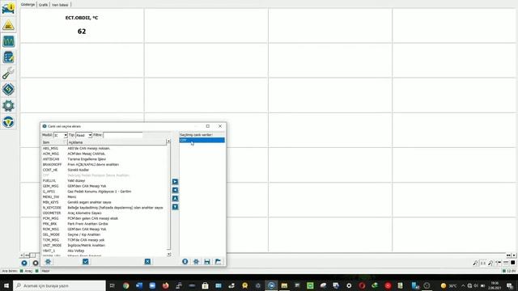Select the live data oscilloscope icon
The height and width of the screenshot is (291, 518).
tap(8, 41)
